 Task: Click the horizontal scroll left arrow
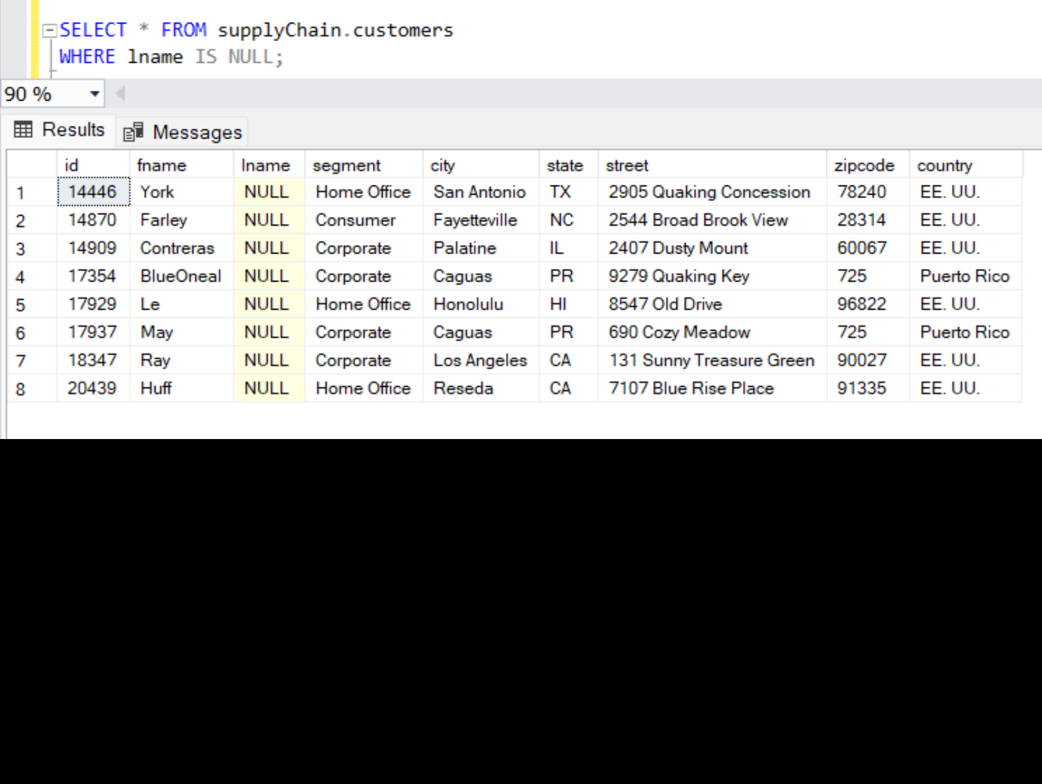pyautogui.click(x=120, y=94)
